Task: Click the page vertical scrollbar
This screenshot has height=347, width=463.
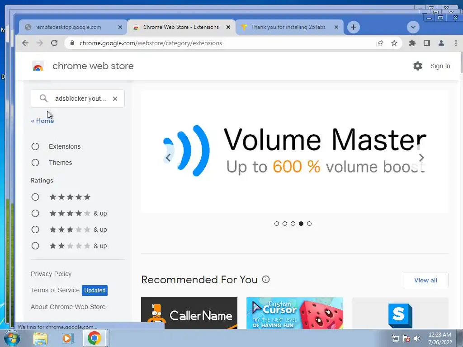Action: pyautogui.click(x=462, y=62)
